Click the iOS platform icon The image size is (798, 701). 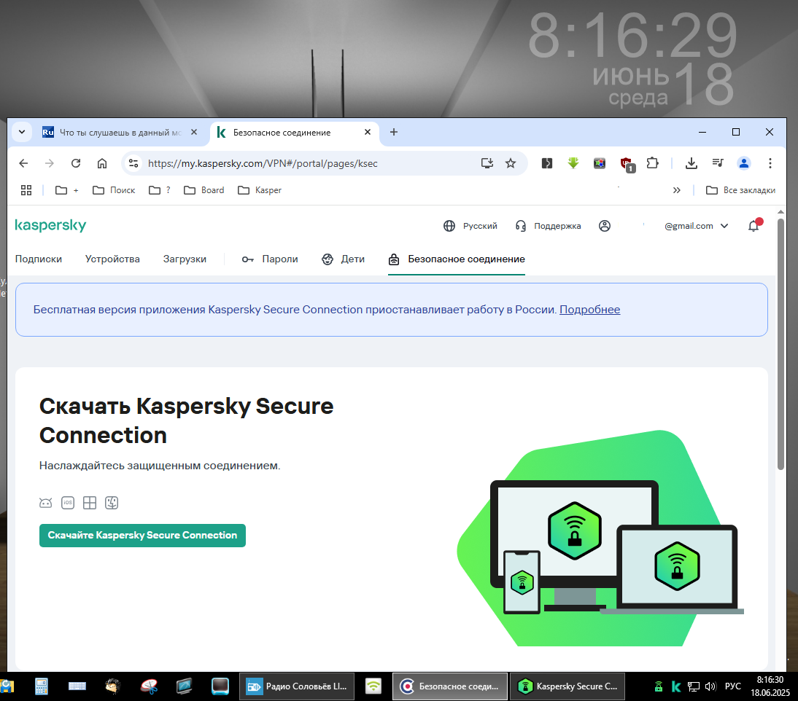tap(68, 503)
